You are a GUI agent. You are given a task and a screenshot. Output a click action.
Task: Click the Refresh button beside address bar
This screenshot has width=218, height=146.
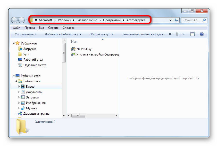pos(177,20)
